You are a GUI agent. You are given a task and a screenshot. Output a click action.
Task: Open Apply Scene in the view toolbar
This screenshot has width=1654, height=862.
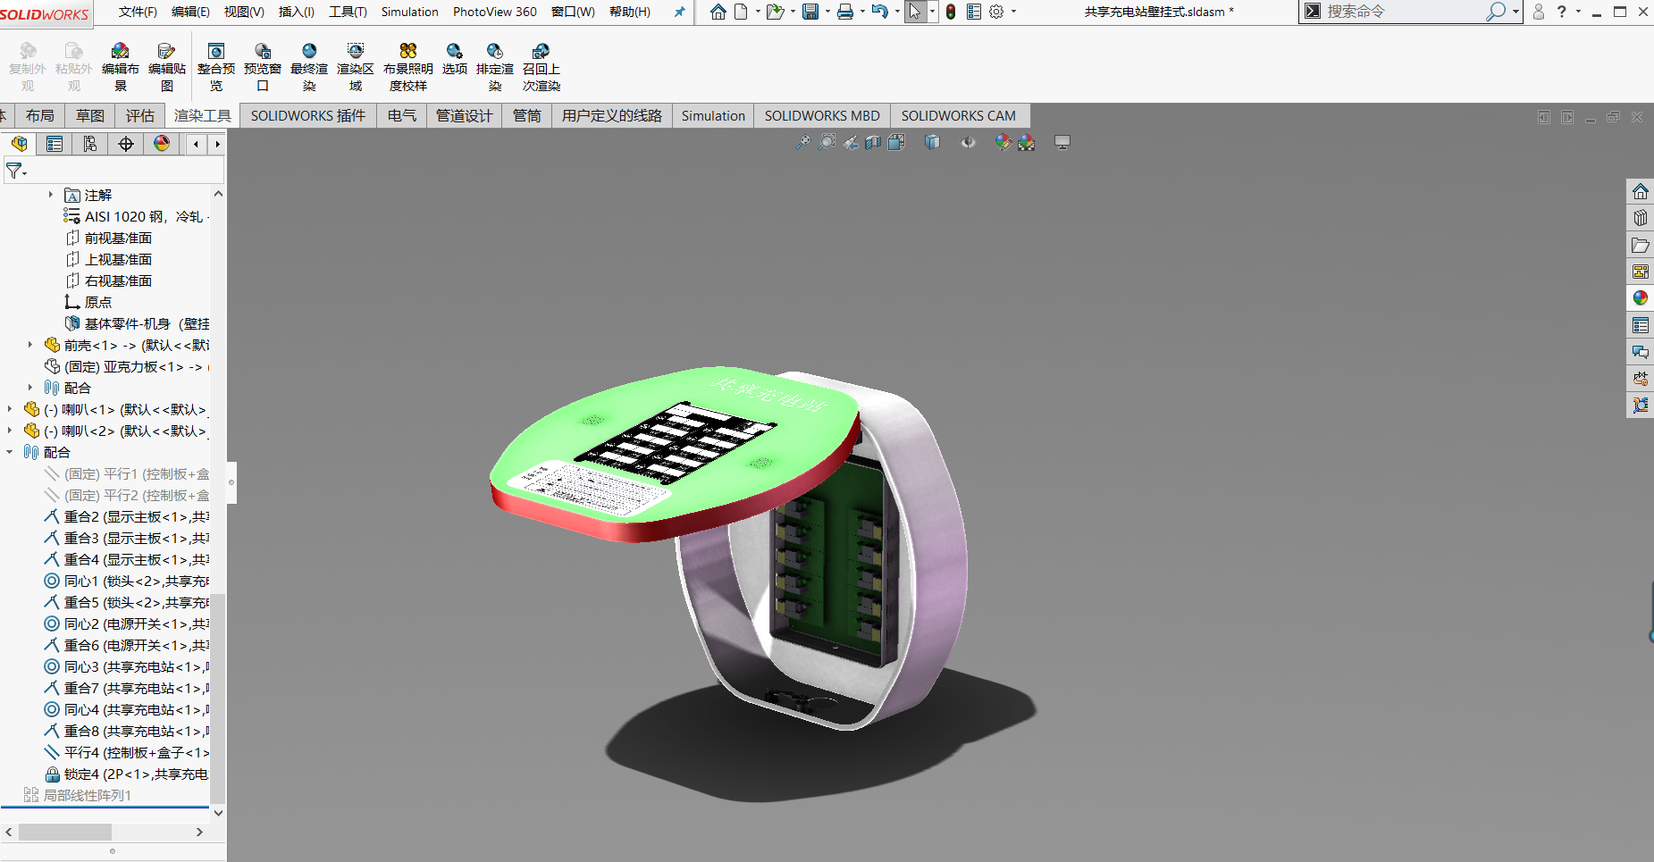click(1026, 142)
